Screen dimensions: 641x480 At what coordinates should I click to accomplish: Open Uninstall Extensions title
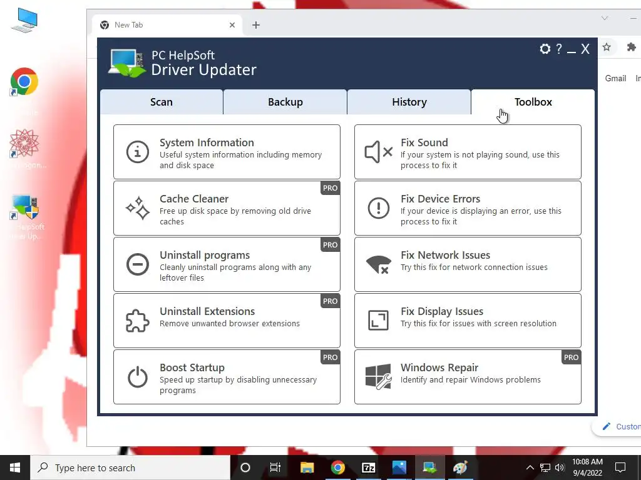click(x=207, y=311)
